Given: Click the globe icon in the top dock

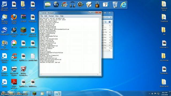Looking at the screenshot, I should [56, 5].
